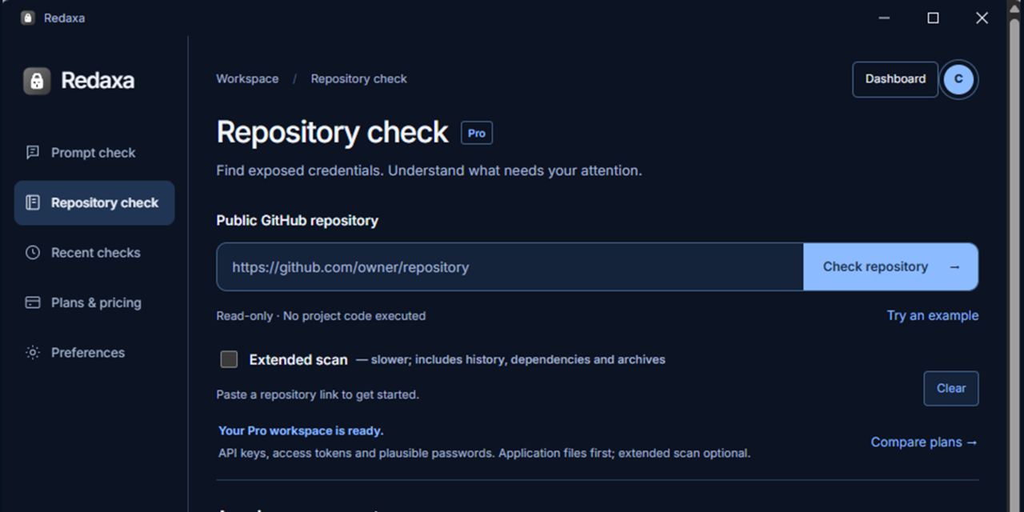This screenshot has width=1024, height=512.
Task: Click the Redaxa lock logo in sidebar
Action: 37,80
